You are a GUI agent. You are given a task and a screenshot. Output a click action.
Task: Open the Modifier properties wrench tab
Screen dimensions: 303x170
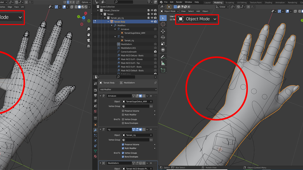click(95, 130)
